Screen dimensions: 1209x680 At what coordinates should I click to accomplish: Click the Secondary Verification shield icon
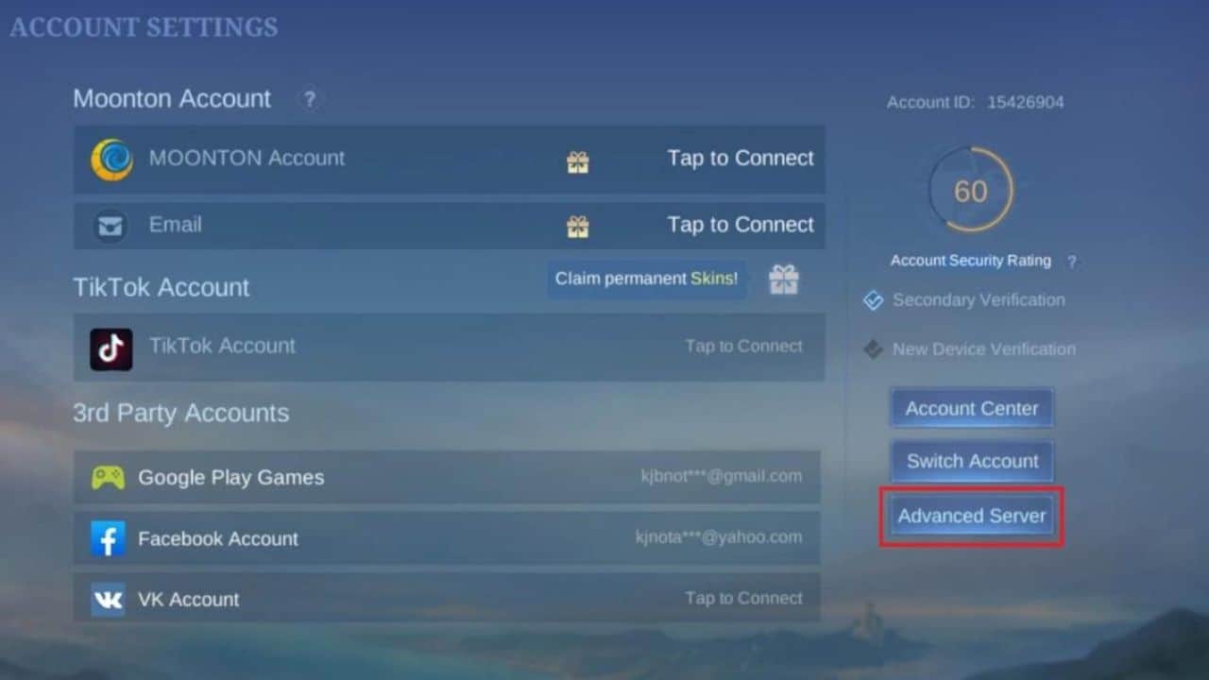point(873,300)
